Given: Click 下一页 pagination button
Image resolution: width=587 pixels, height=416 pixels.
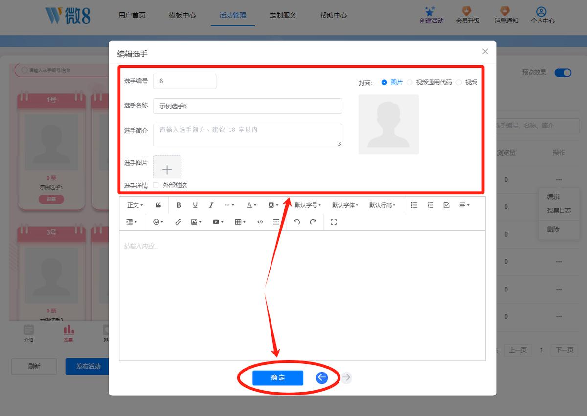Looking at the screenshot, I should point(564,350).
